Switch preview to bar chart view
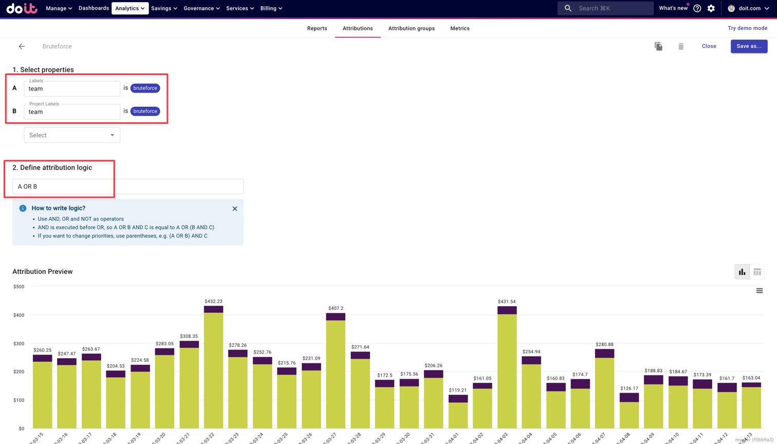This screenshot has width=777, height=444. point(742,272)
